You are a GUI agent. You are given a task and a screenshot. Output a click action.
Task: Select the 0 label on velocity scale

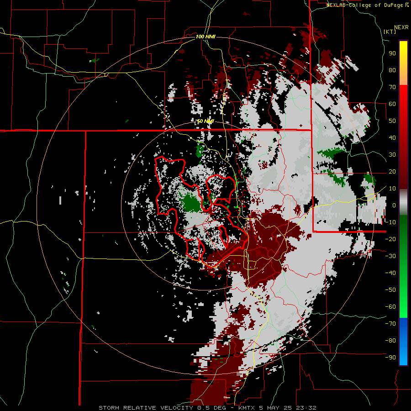point(394,205)
